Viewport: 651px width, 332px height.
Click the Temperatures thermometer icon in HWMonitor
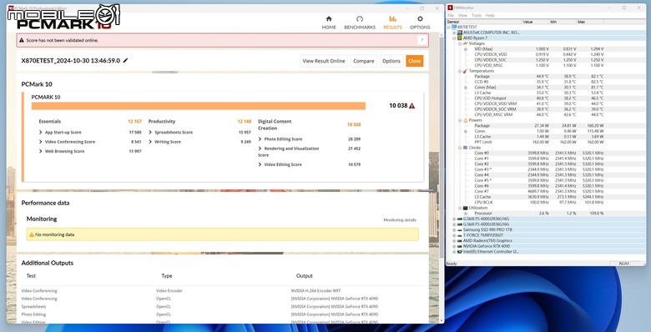[466, 71]
